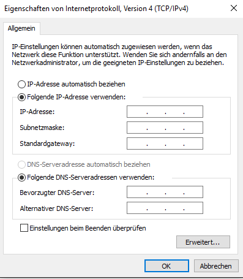Cancel changes with the Abbrechen button

[216, 266]
